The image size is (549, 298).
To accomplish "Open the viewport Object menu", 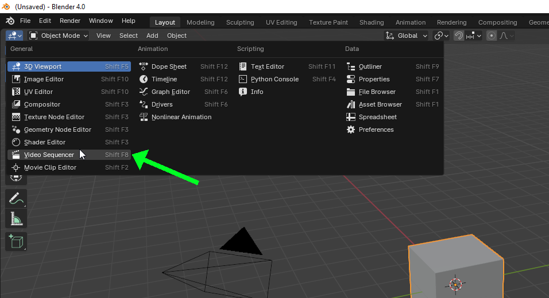I will click(x=177, y=36).
